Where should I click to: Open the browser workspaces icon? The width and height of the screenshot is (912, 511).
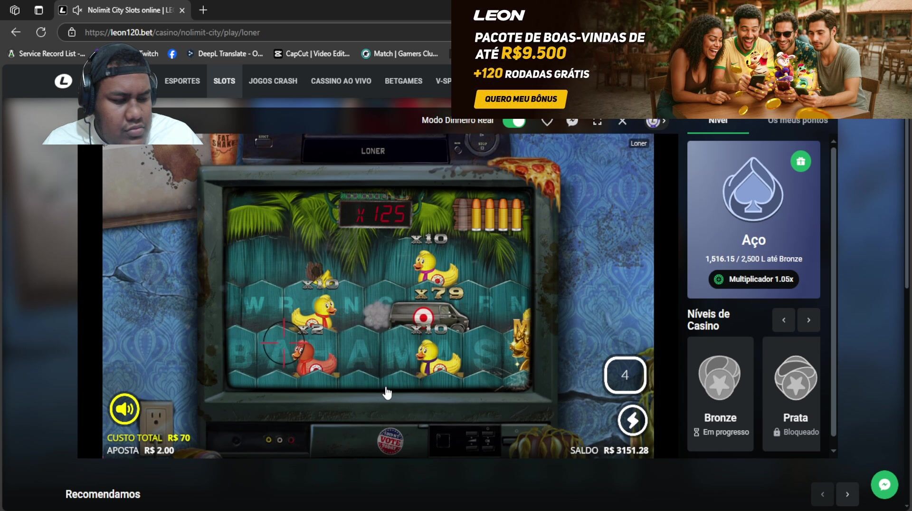(x=15, y=10)
